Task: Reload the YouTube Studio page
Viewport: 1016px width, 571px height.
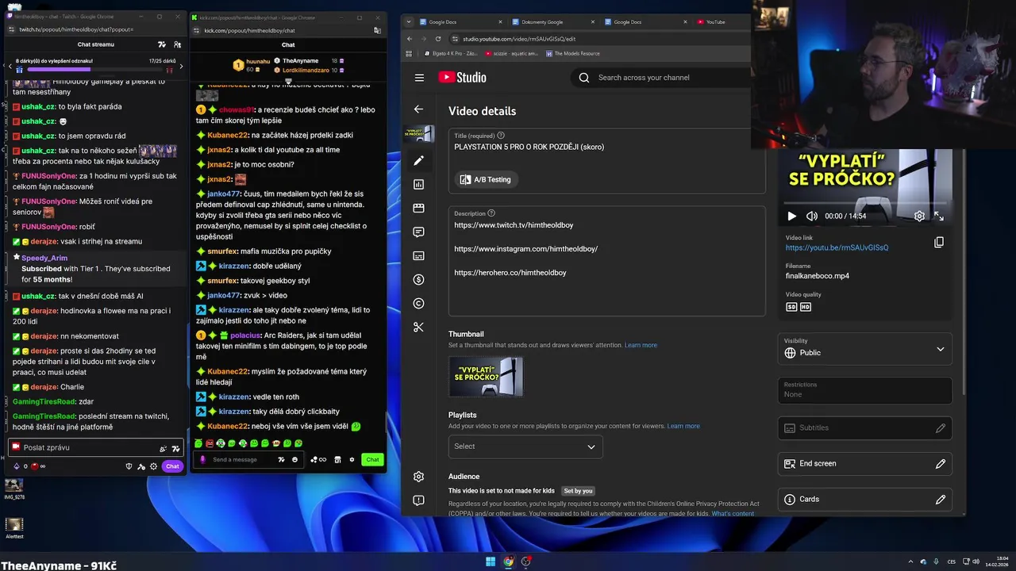Action: (438, 38)
